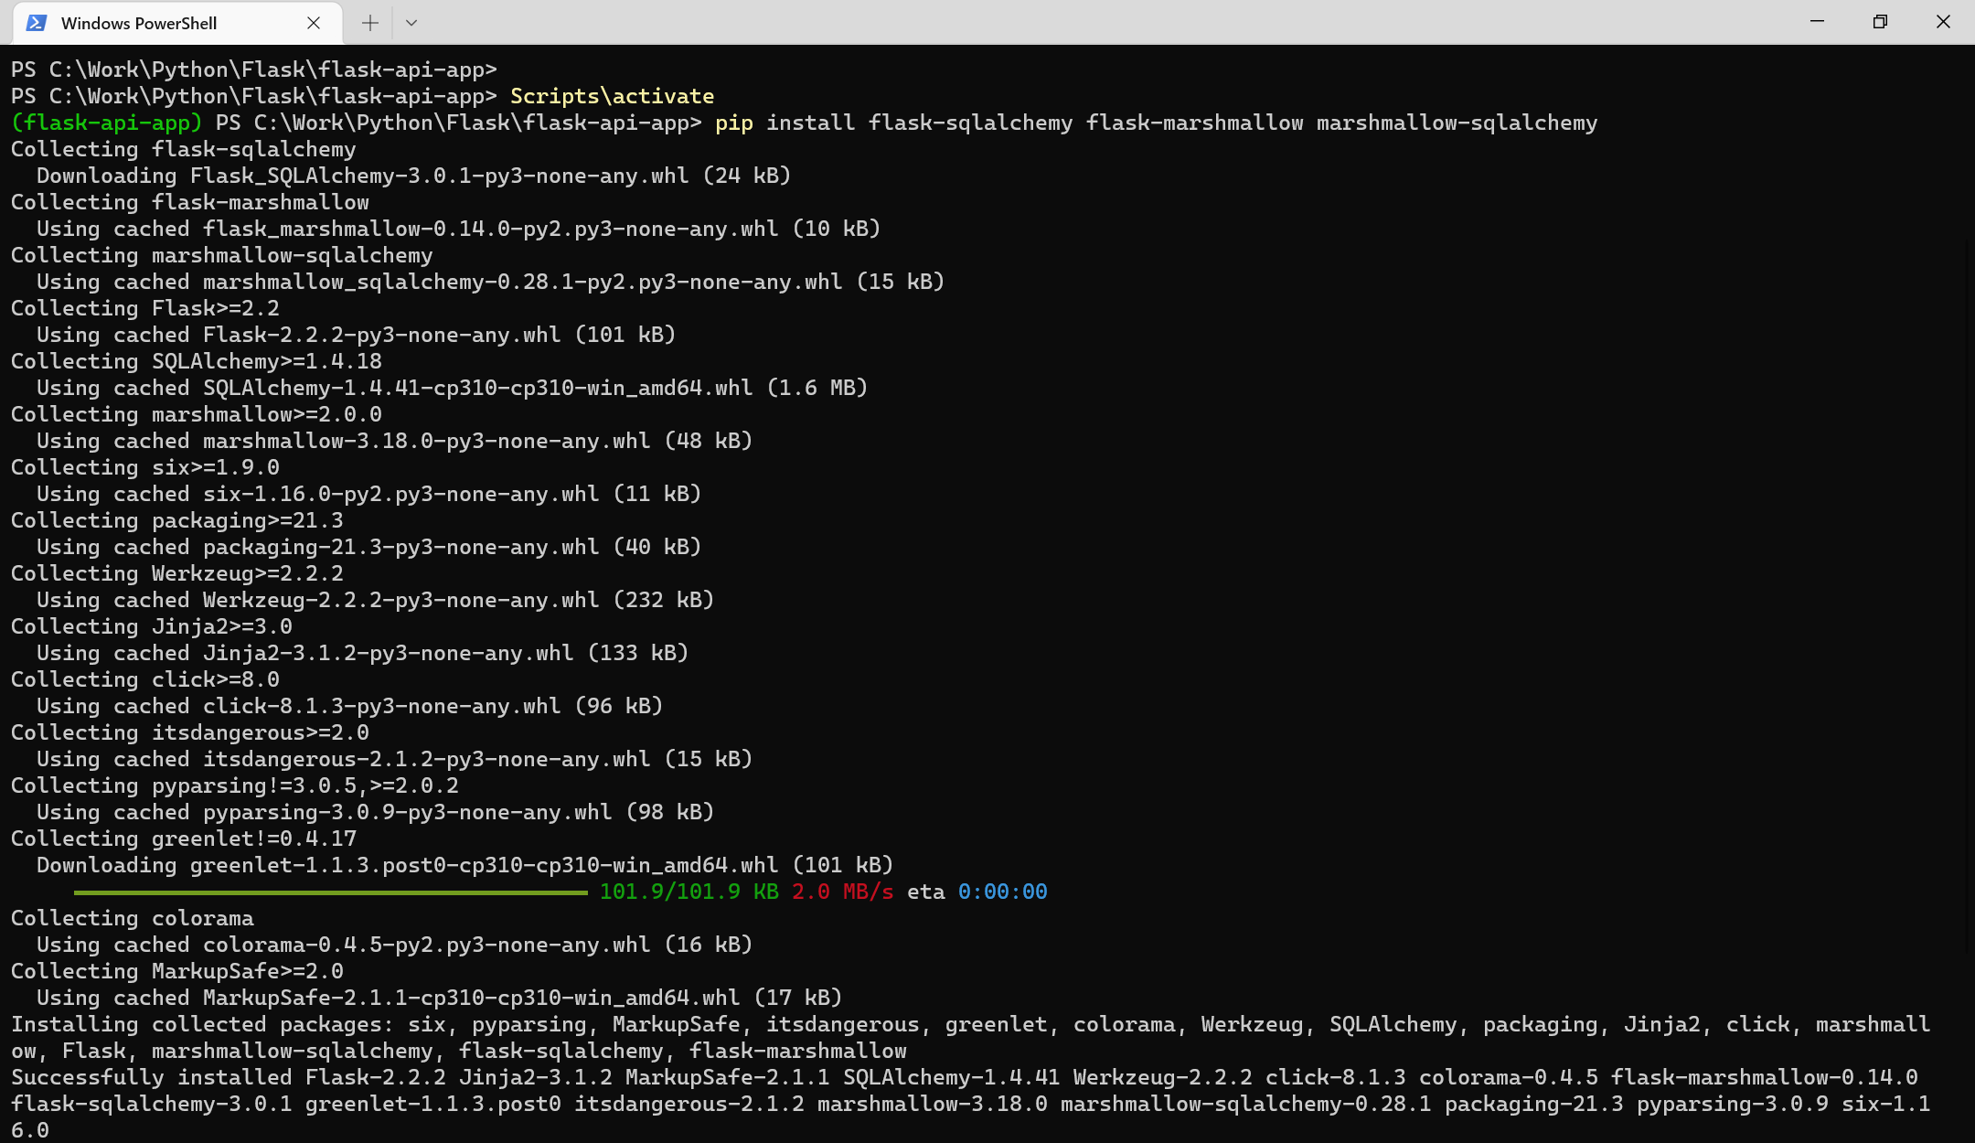The width and height of the screenshot is (1975, 1143).
Task: Close the terminal window
Action: pyautogui.click(x=1943, y=22)
